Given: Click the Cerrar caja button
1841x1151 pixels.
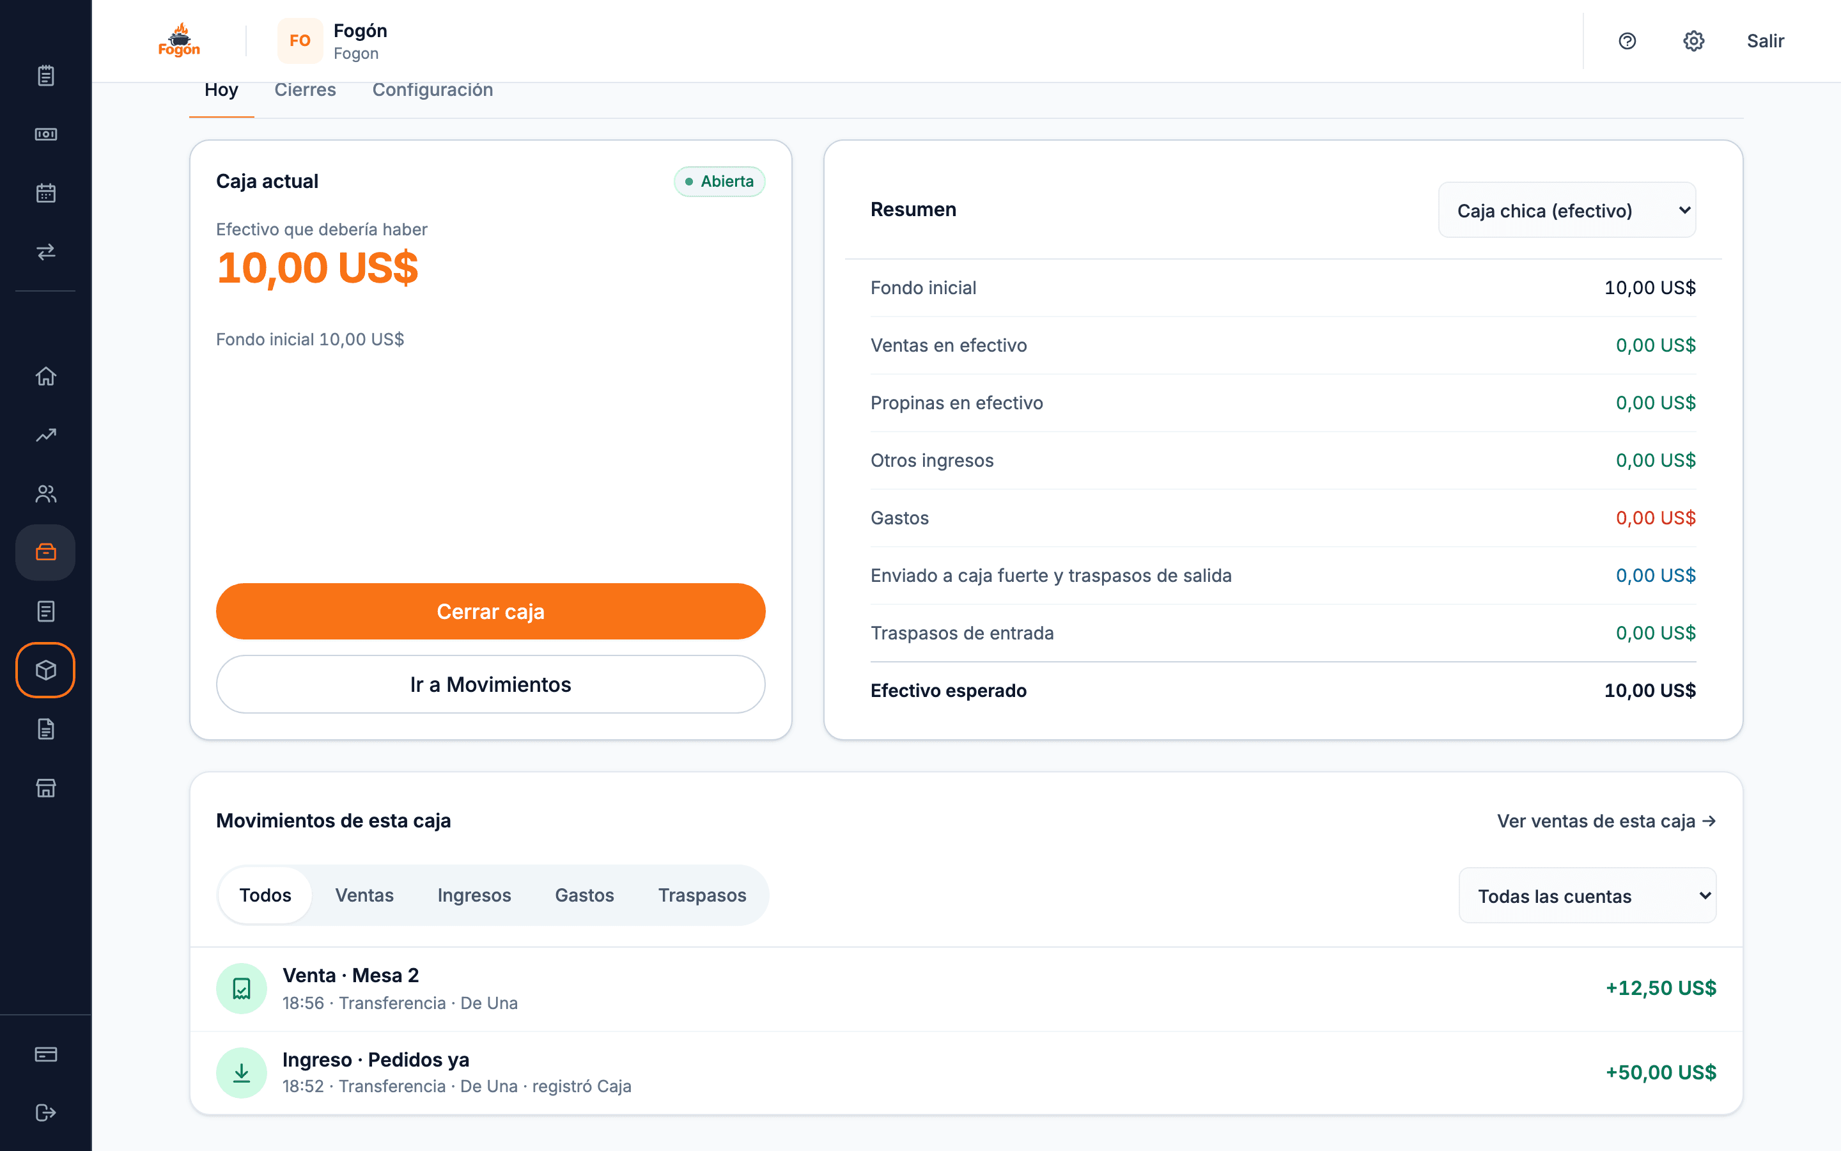Looking at the screenshot, I should coord(491,611).
